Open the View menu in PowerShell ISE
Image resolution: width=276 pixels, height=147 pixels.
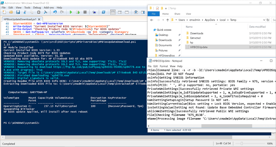[19, 8]
